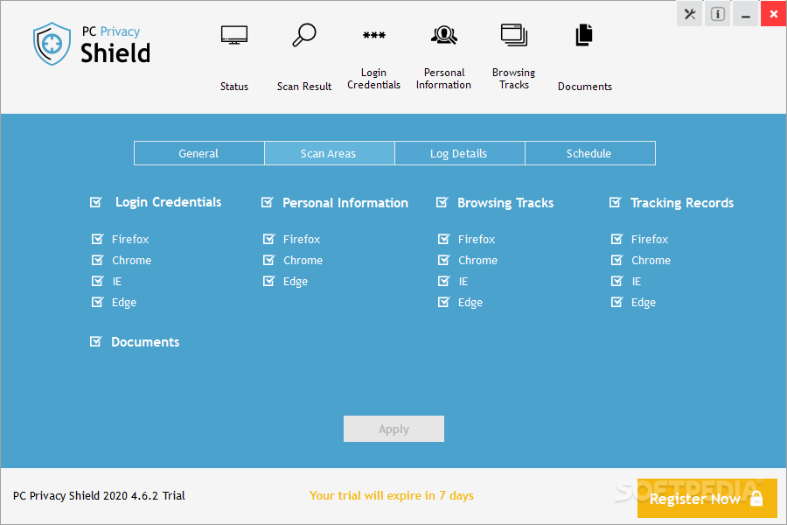Open the Log Details tab
The width and height of the screenshot is (787, 525).
click(459, 153)
